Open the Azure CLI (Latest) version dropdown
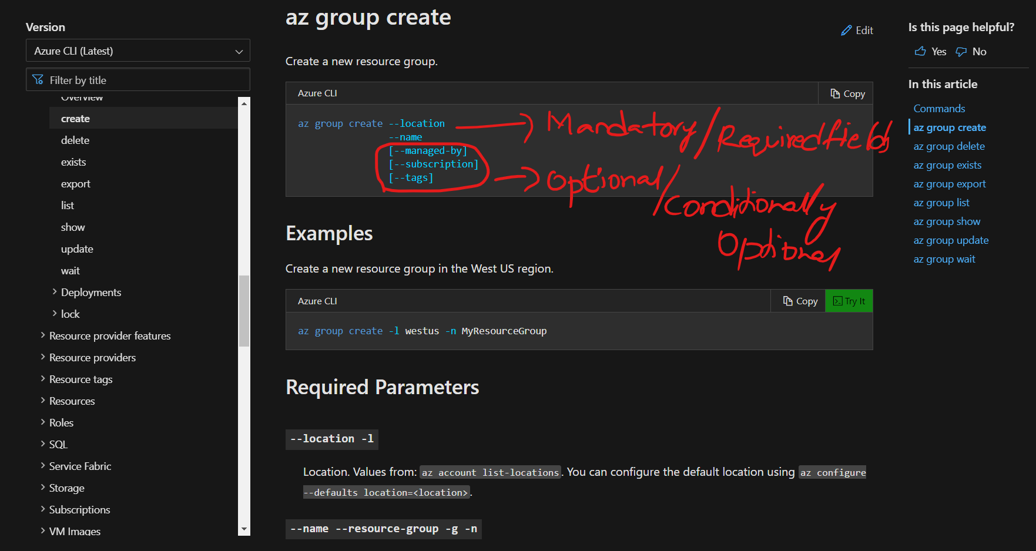This screenshot has height=551, width=1036. click(x=138, y=51)
